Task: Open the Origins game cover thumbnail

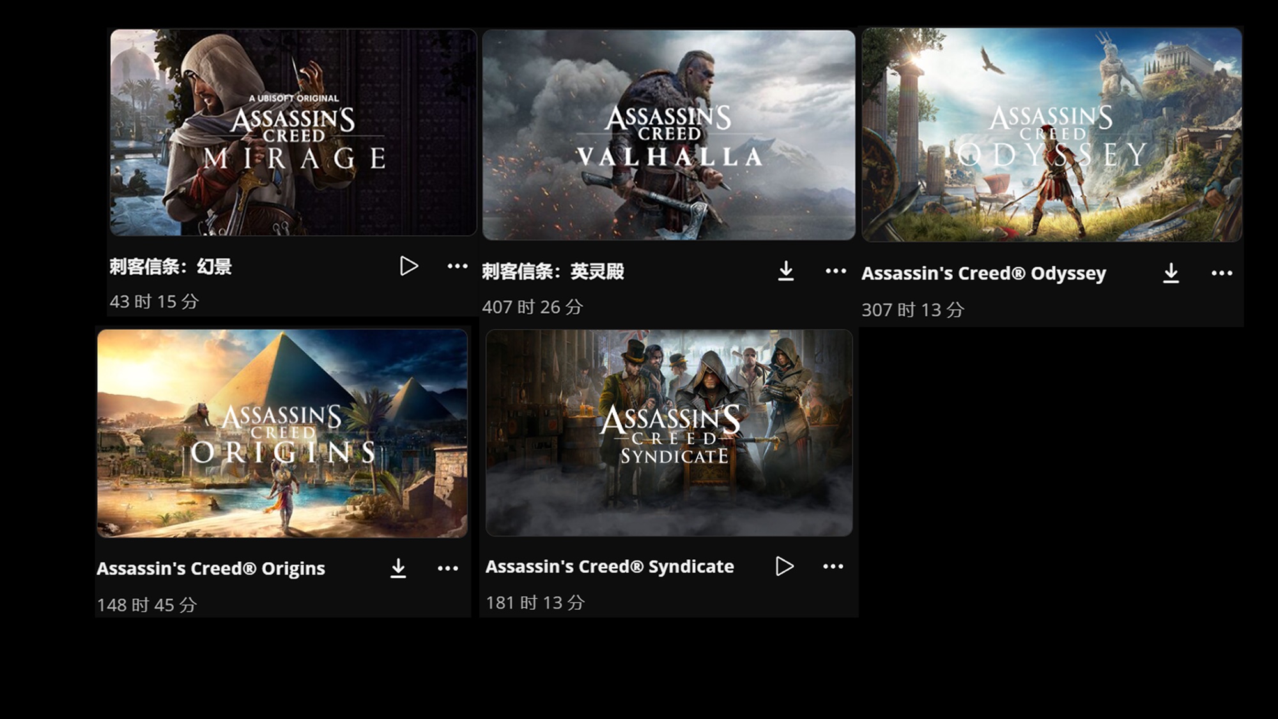Action: tap(282, 433)
